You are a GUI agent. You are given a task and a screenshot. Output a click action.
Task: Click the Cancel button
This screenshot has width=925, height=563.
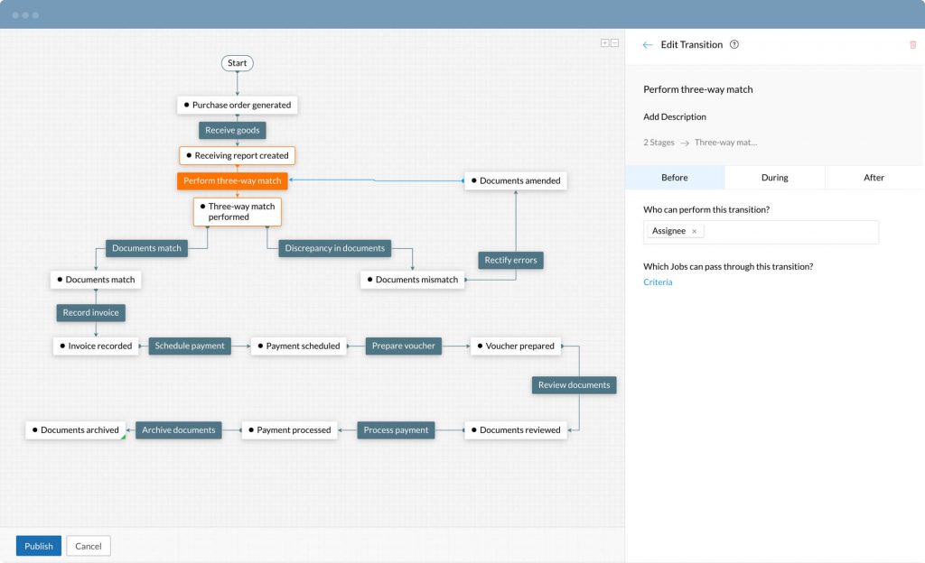[x=89, y=546]
